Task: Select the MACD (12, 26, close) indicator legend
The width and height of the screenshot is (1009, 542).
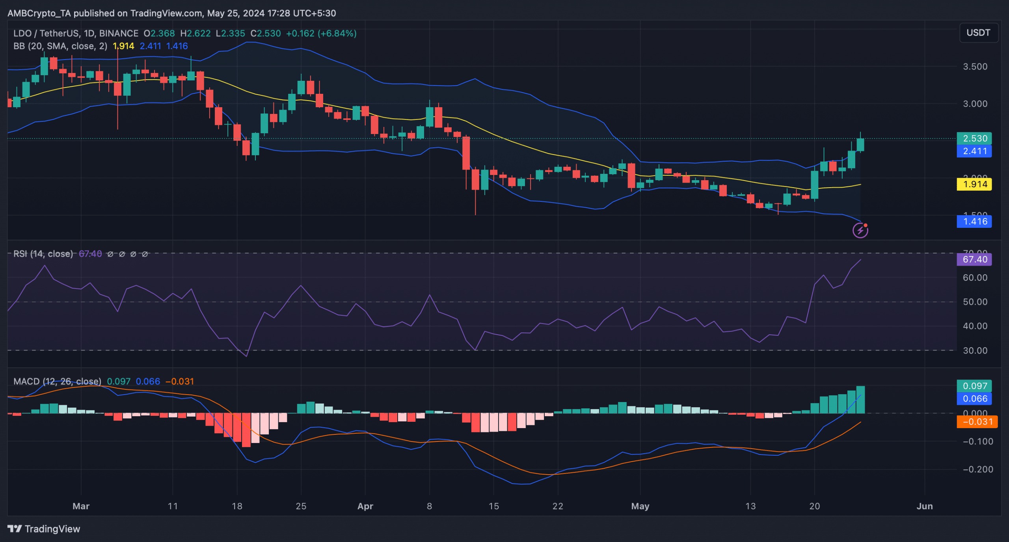Action: pyautogui.click(x=57, y=382)
